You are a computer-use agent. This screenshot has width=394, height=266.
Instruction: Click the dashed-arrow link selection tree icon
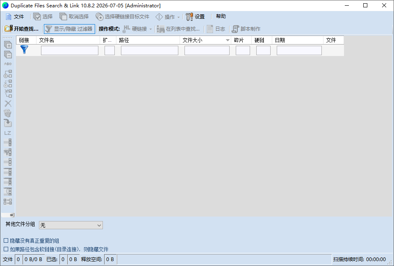[8, 84]
